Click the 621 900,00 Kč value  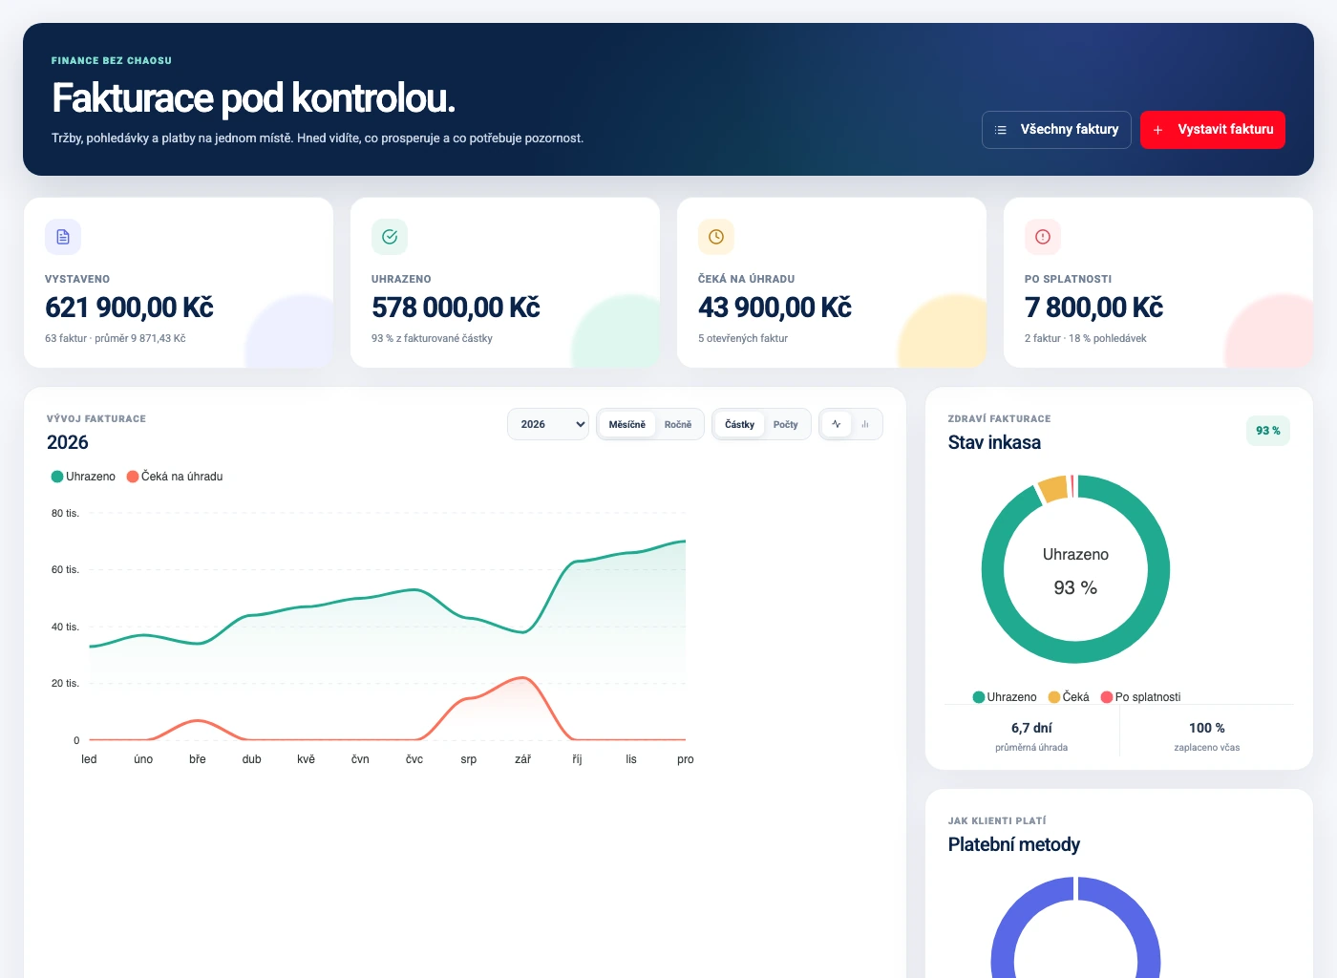point(129,308)
